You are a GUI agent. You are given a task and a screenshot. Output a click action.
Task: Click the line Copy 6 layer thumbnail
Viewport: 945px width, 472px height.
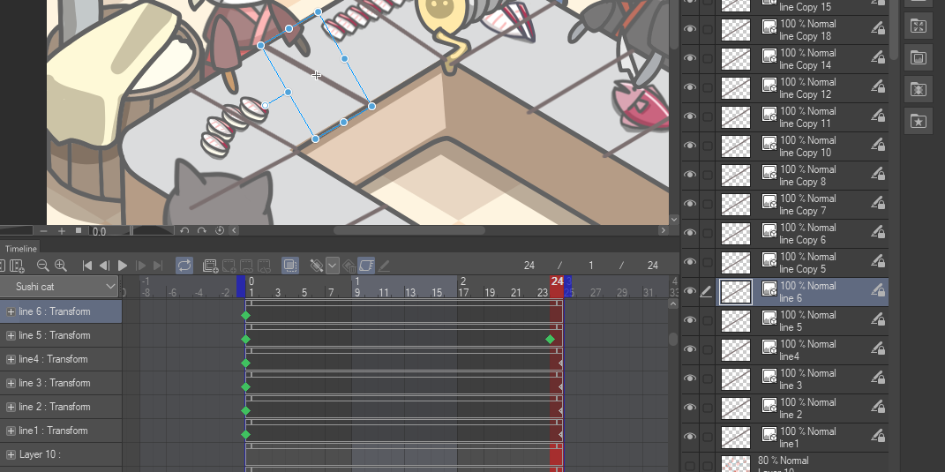coord(736,233)
